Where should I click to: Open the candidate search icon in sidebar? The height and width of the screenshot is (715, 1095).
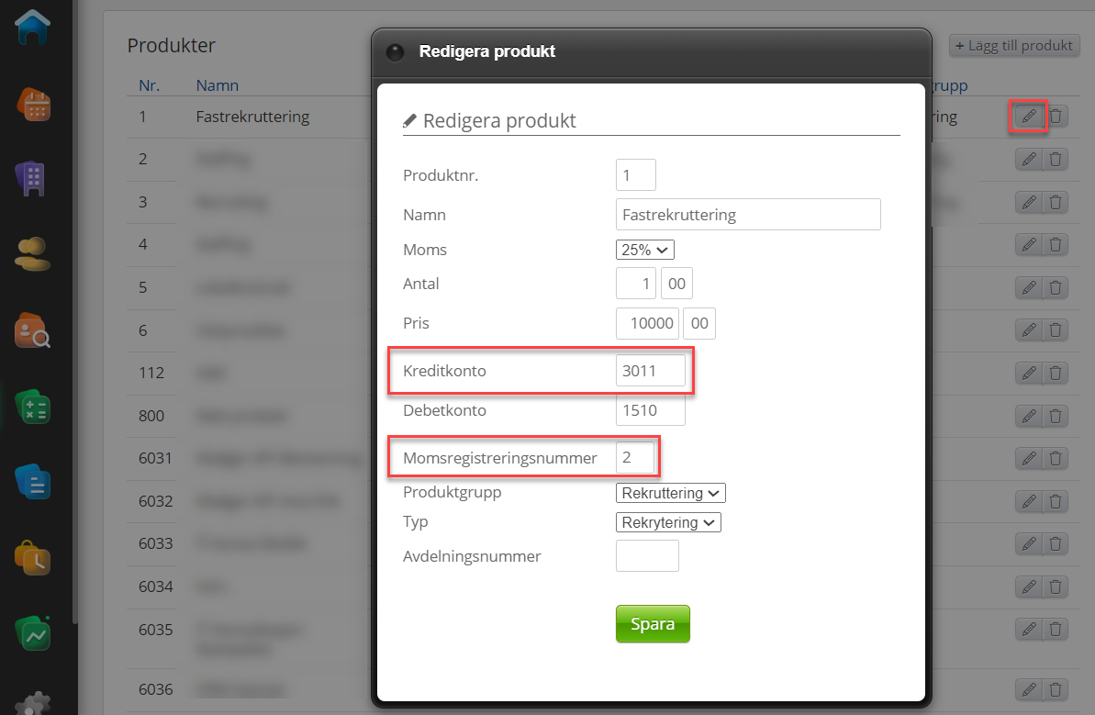(33, 330)
